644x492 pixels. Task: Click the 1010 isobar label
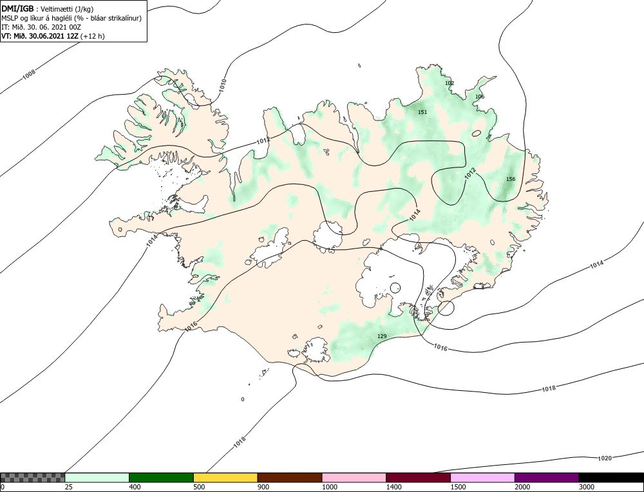click(x=222, y=84)
